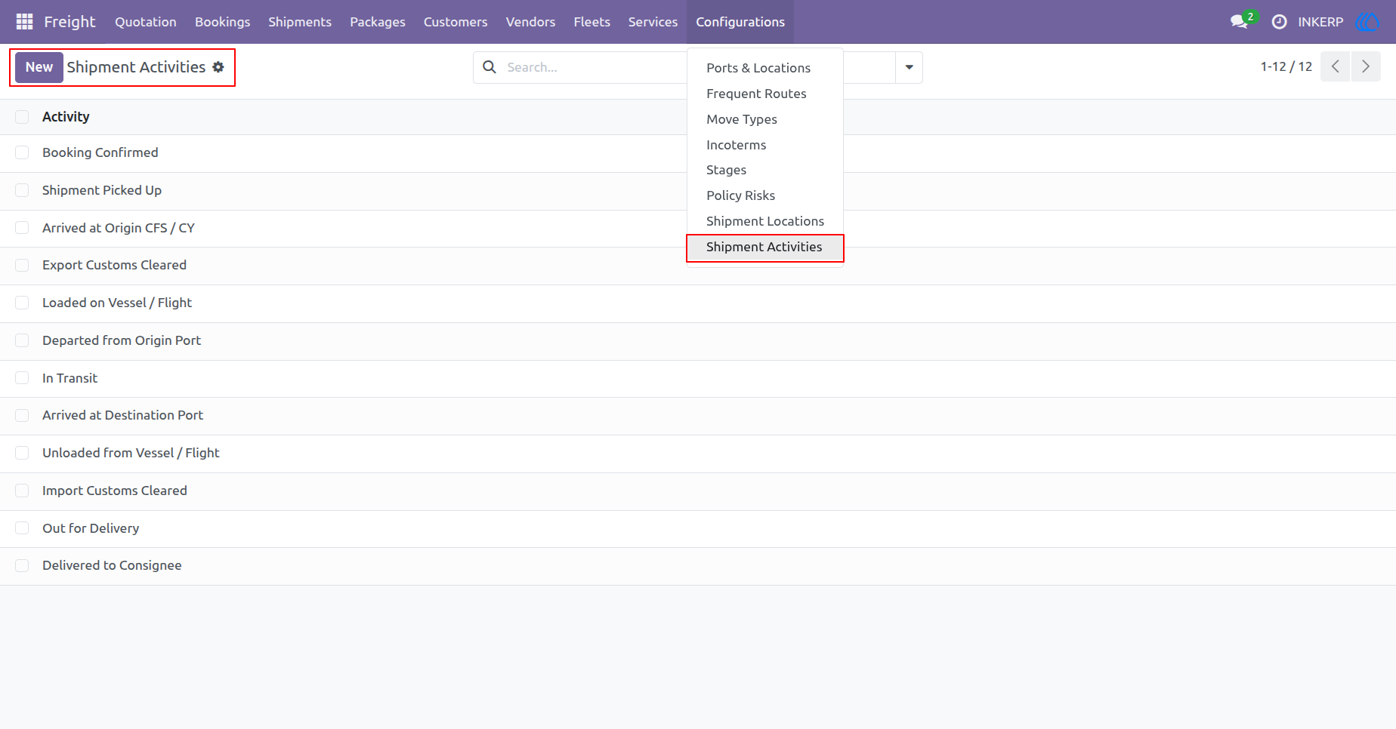1396x729 pixels.
Task: Select Ports & Locations menu entry
Action: [x=758, y=68]
